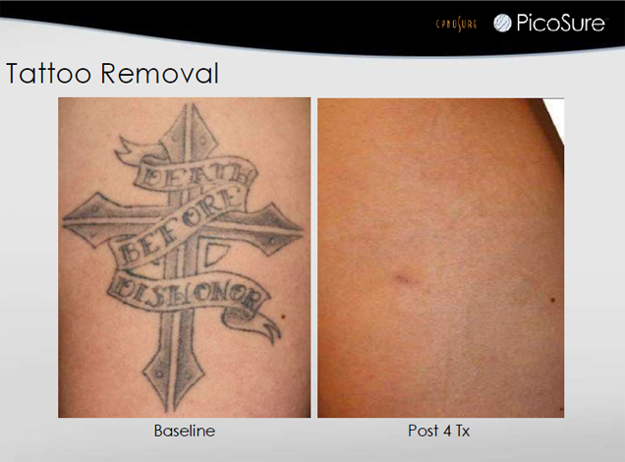The height and width of the screenshot is (462, 625).
Task: Open the Baseline tattoo photo
Action: pos(184,258)
